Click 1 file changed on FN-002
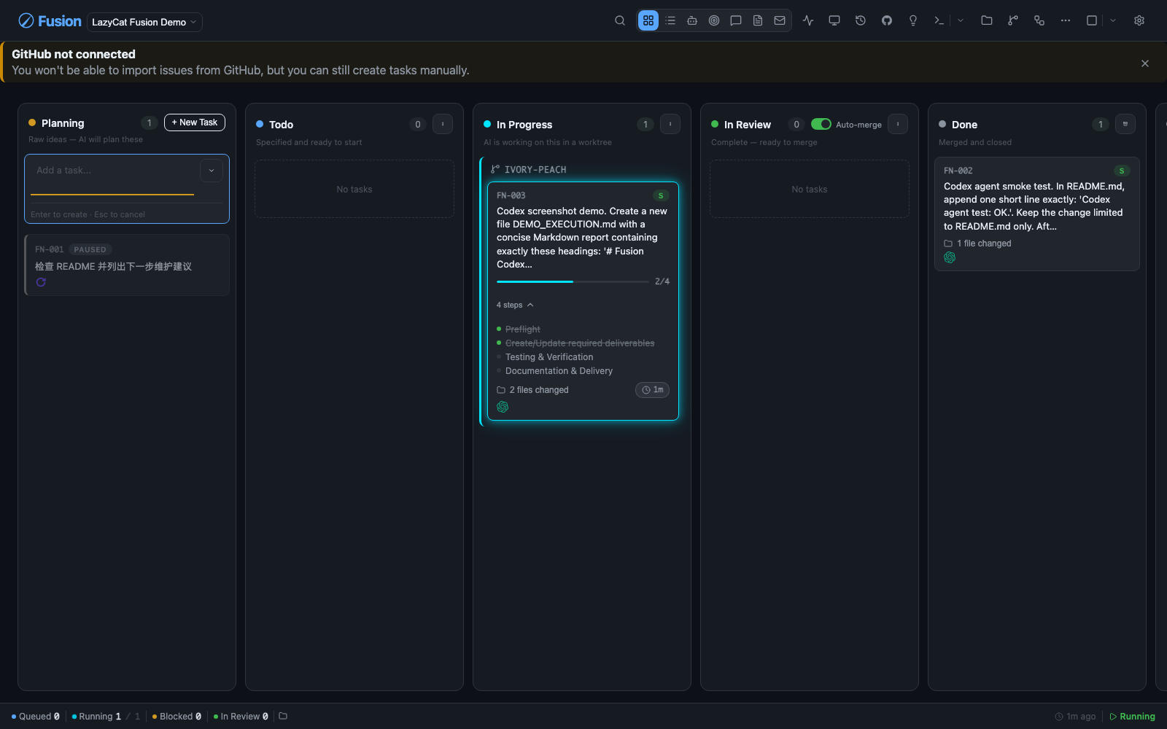The image size is (1167, 729). click(977, 243)
